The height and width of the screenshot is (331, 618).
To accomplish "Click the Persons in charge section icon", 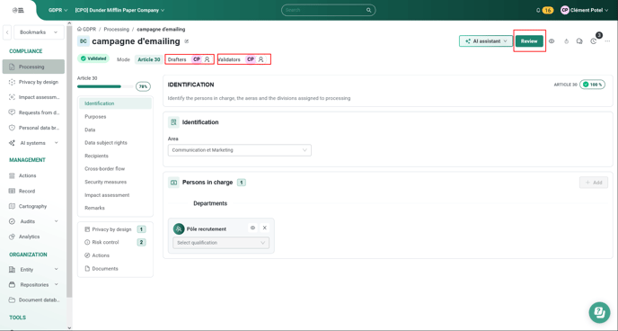I will coord(173,183).
